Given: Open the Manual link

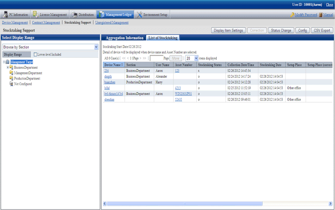Looking at the screenshot, I should [x=328, y=15].
